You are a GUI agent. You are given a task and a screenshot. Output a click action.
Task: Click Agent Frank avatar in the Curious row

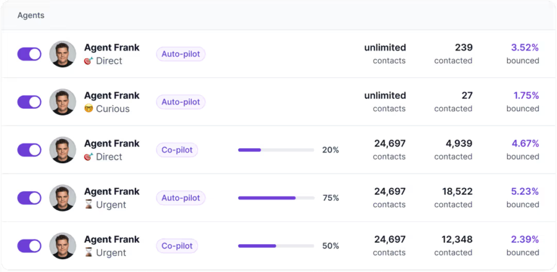click(63, 102)
